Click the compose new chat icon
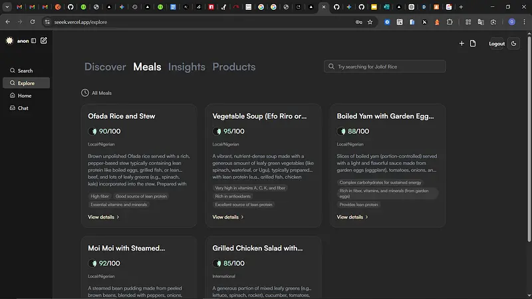The height and width of the screenshot is (299, 532). point(44,41)
